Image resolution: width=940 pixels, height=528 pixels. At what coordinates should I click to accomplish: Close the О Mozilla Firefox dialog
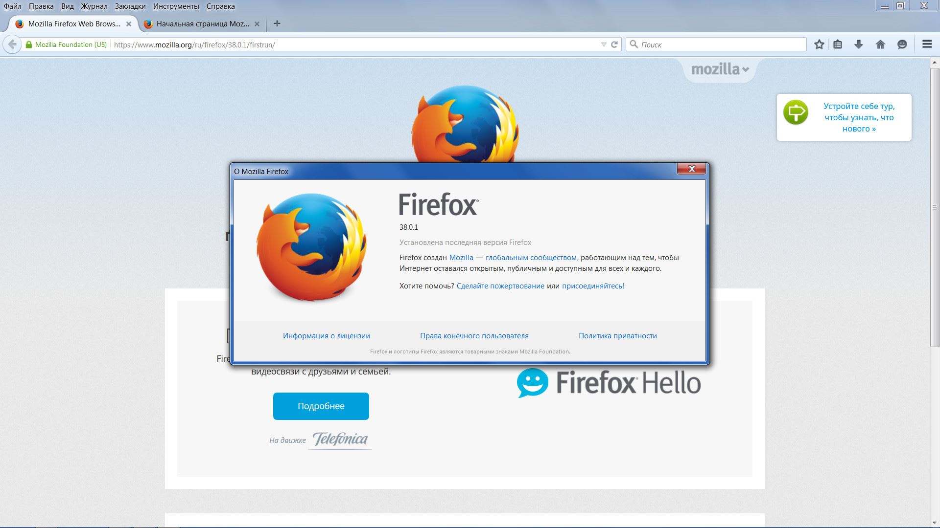pyautogui.click(x=691, y=169)
